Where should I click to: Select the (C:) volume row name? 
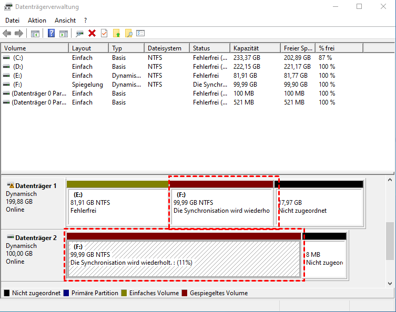click(x=18, y=58)
